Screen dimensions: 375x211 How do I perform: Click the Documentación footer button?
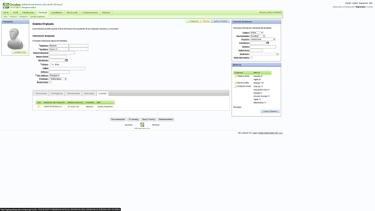point(118,120)
